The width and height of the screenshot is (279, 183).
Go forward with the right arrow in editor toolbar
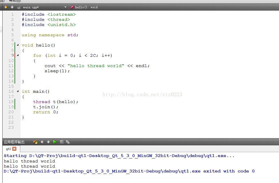pyautogui.click(x=12, y=7)
